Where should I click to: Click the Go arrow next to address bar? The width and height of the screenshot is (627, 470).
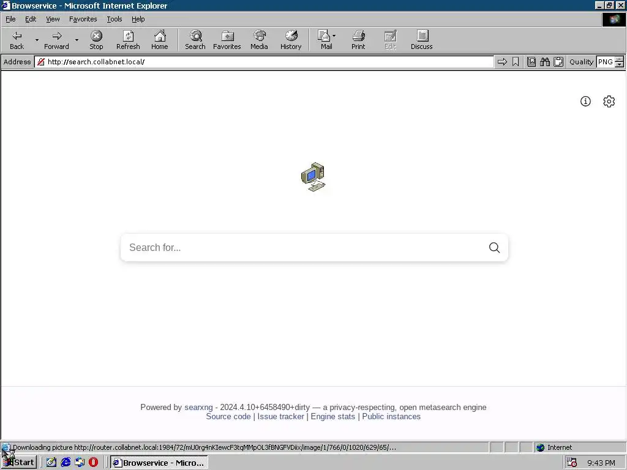tap(502, 62)
